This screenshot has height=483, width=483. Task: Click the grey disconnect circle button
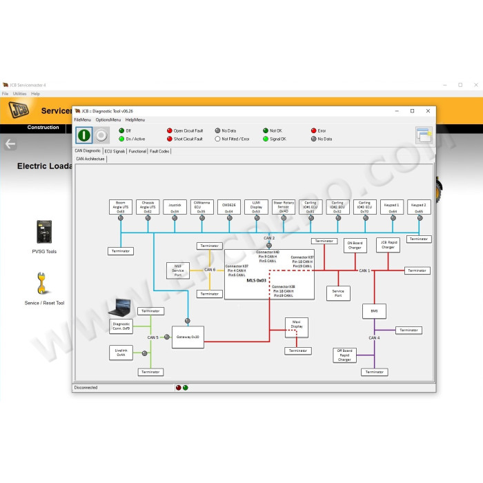point(101,135)
